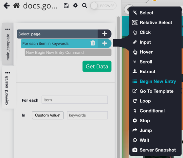Image resolution: width=183 pixels, height=158 pixels.
Task: Click the For each item input field
Action: pos(75,100)
